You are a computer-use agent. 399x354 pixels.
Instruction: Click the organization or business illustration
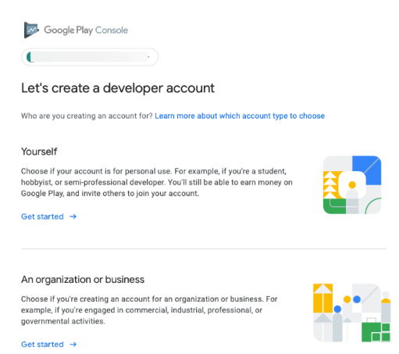(352, 313)
